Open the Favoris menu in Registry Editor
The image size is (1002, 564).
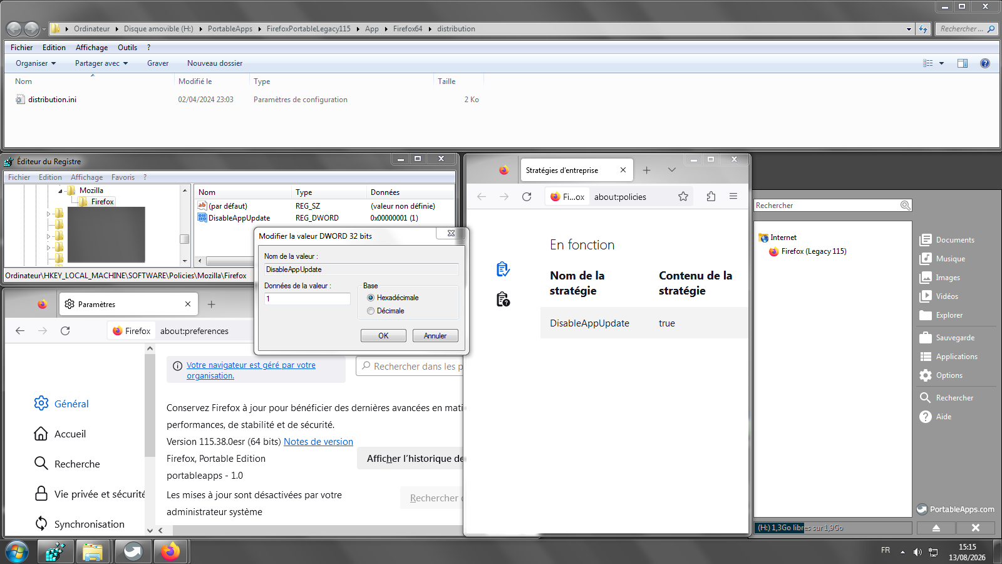pos(123,177)
